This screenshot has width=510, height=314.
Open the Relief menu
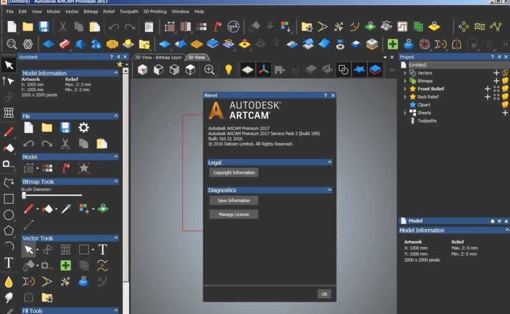tap(109, 11)
